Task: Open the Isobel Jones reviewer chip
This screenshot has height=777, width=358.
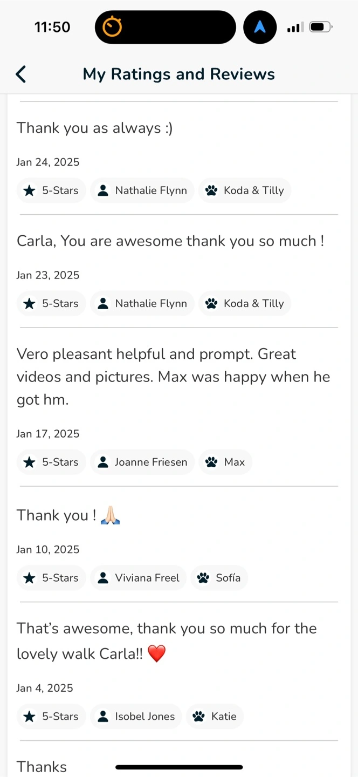Action: click(x=136, y=717)
